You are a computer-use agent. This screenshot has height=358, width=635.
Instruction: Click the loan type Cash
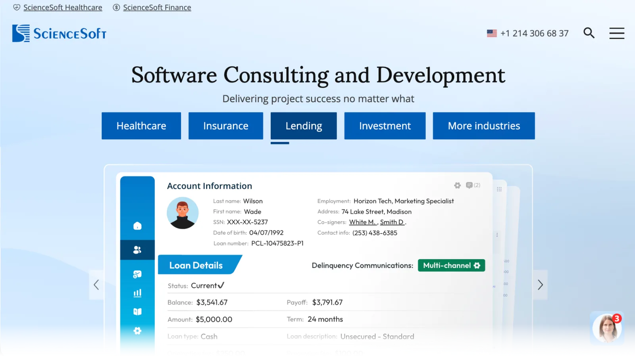tap(209, 337)
